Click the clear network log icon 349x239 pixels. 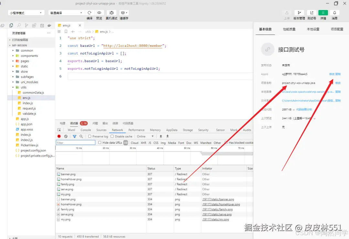point(66,136)
